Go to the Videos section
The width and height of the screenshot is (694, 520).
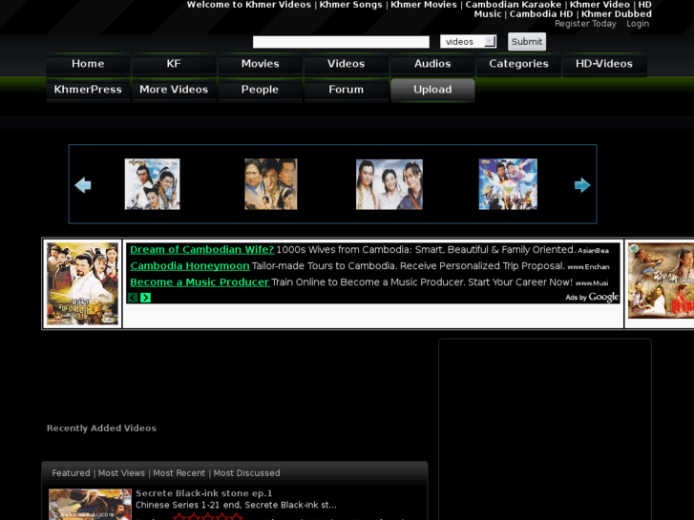(347, 64)
